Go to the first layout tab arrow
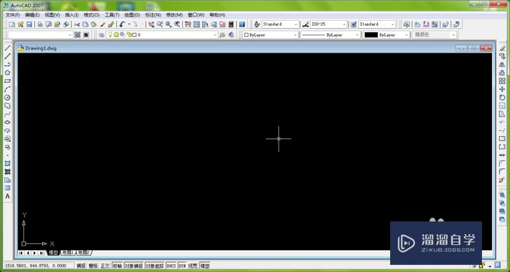 [x=21, y=253]
